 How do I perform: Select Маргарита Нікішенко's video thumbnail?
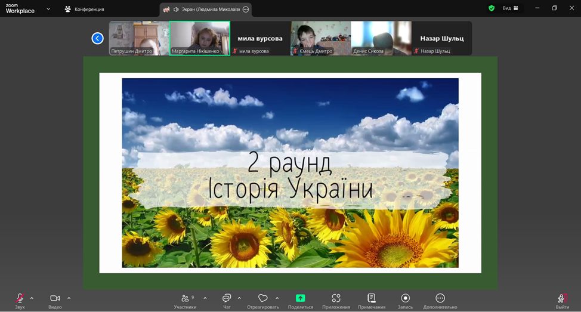click(200, 38)
